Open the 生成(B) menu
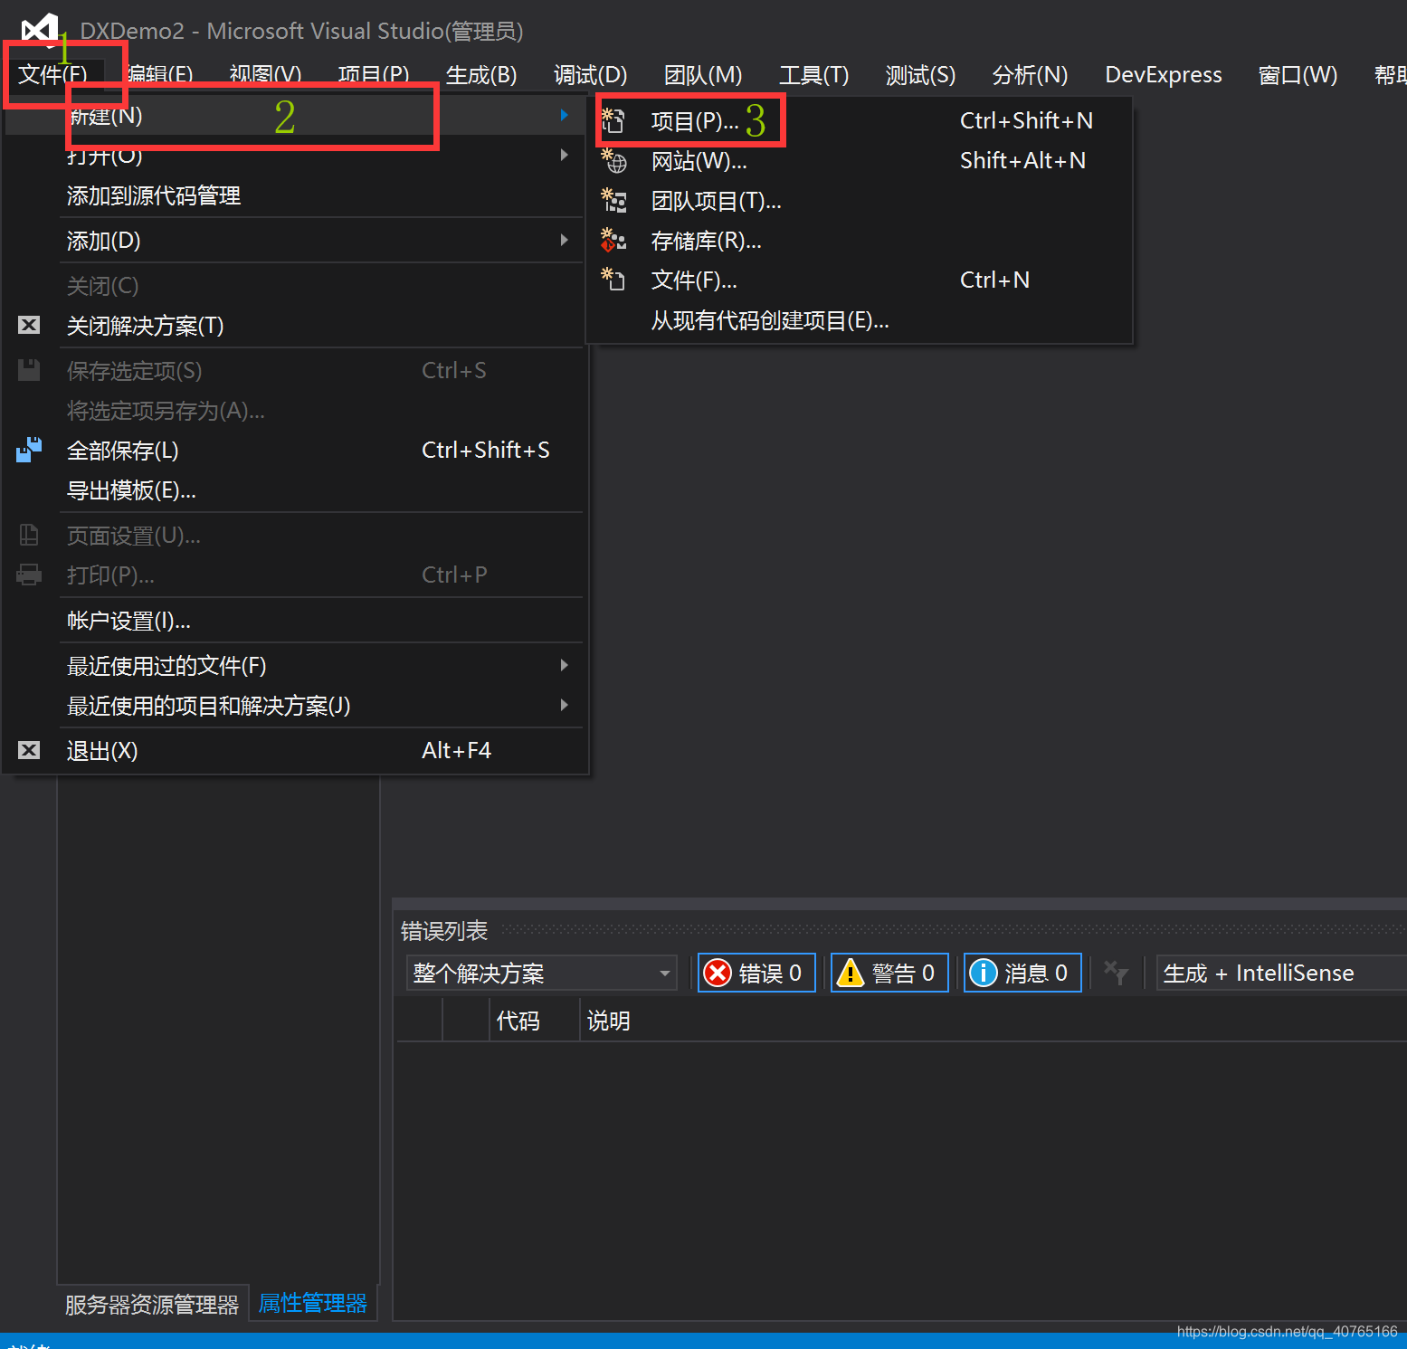 pyautogui.click(x=480, y=74)
